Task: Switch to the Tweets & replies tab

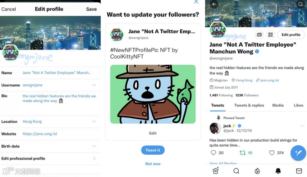Action: click(249, 105)
